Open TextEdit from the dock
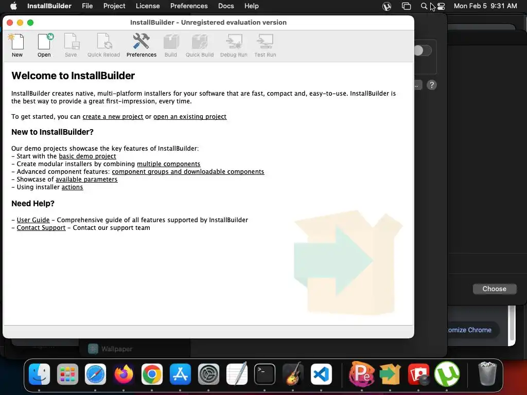Viewport: 527px width, 395px height. (x=237, y=374)
